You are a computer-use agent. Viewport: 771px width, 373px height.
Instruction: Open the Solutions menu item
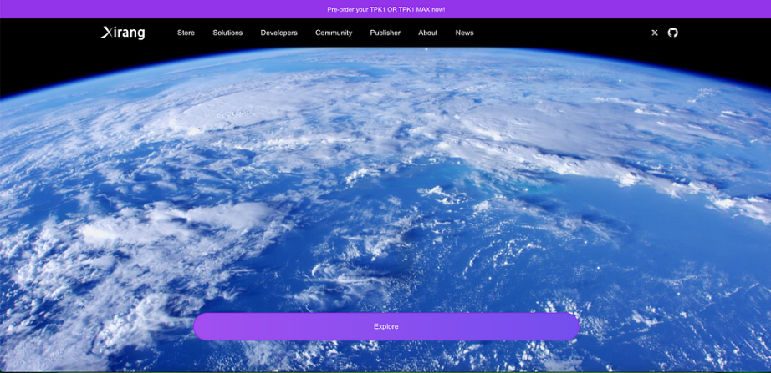(x=227, y=33)
